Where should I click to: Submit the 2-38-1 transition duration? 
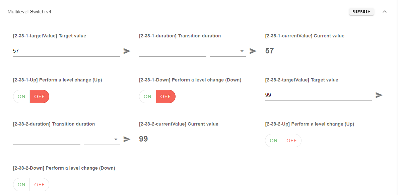pos(253,50)
